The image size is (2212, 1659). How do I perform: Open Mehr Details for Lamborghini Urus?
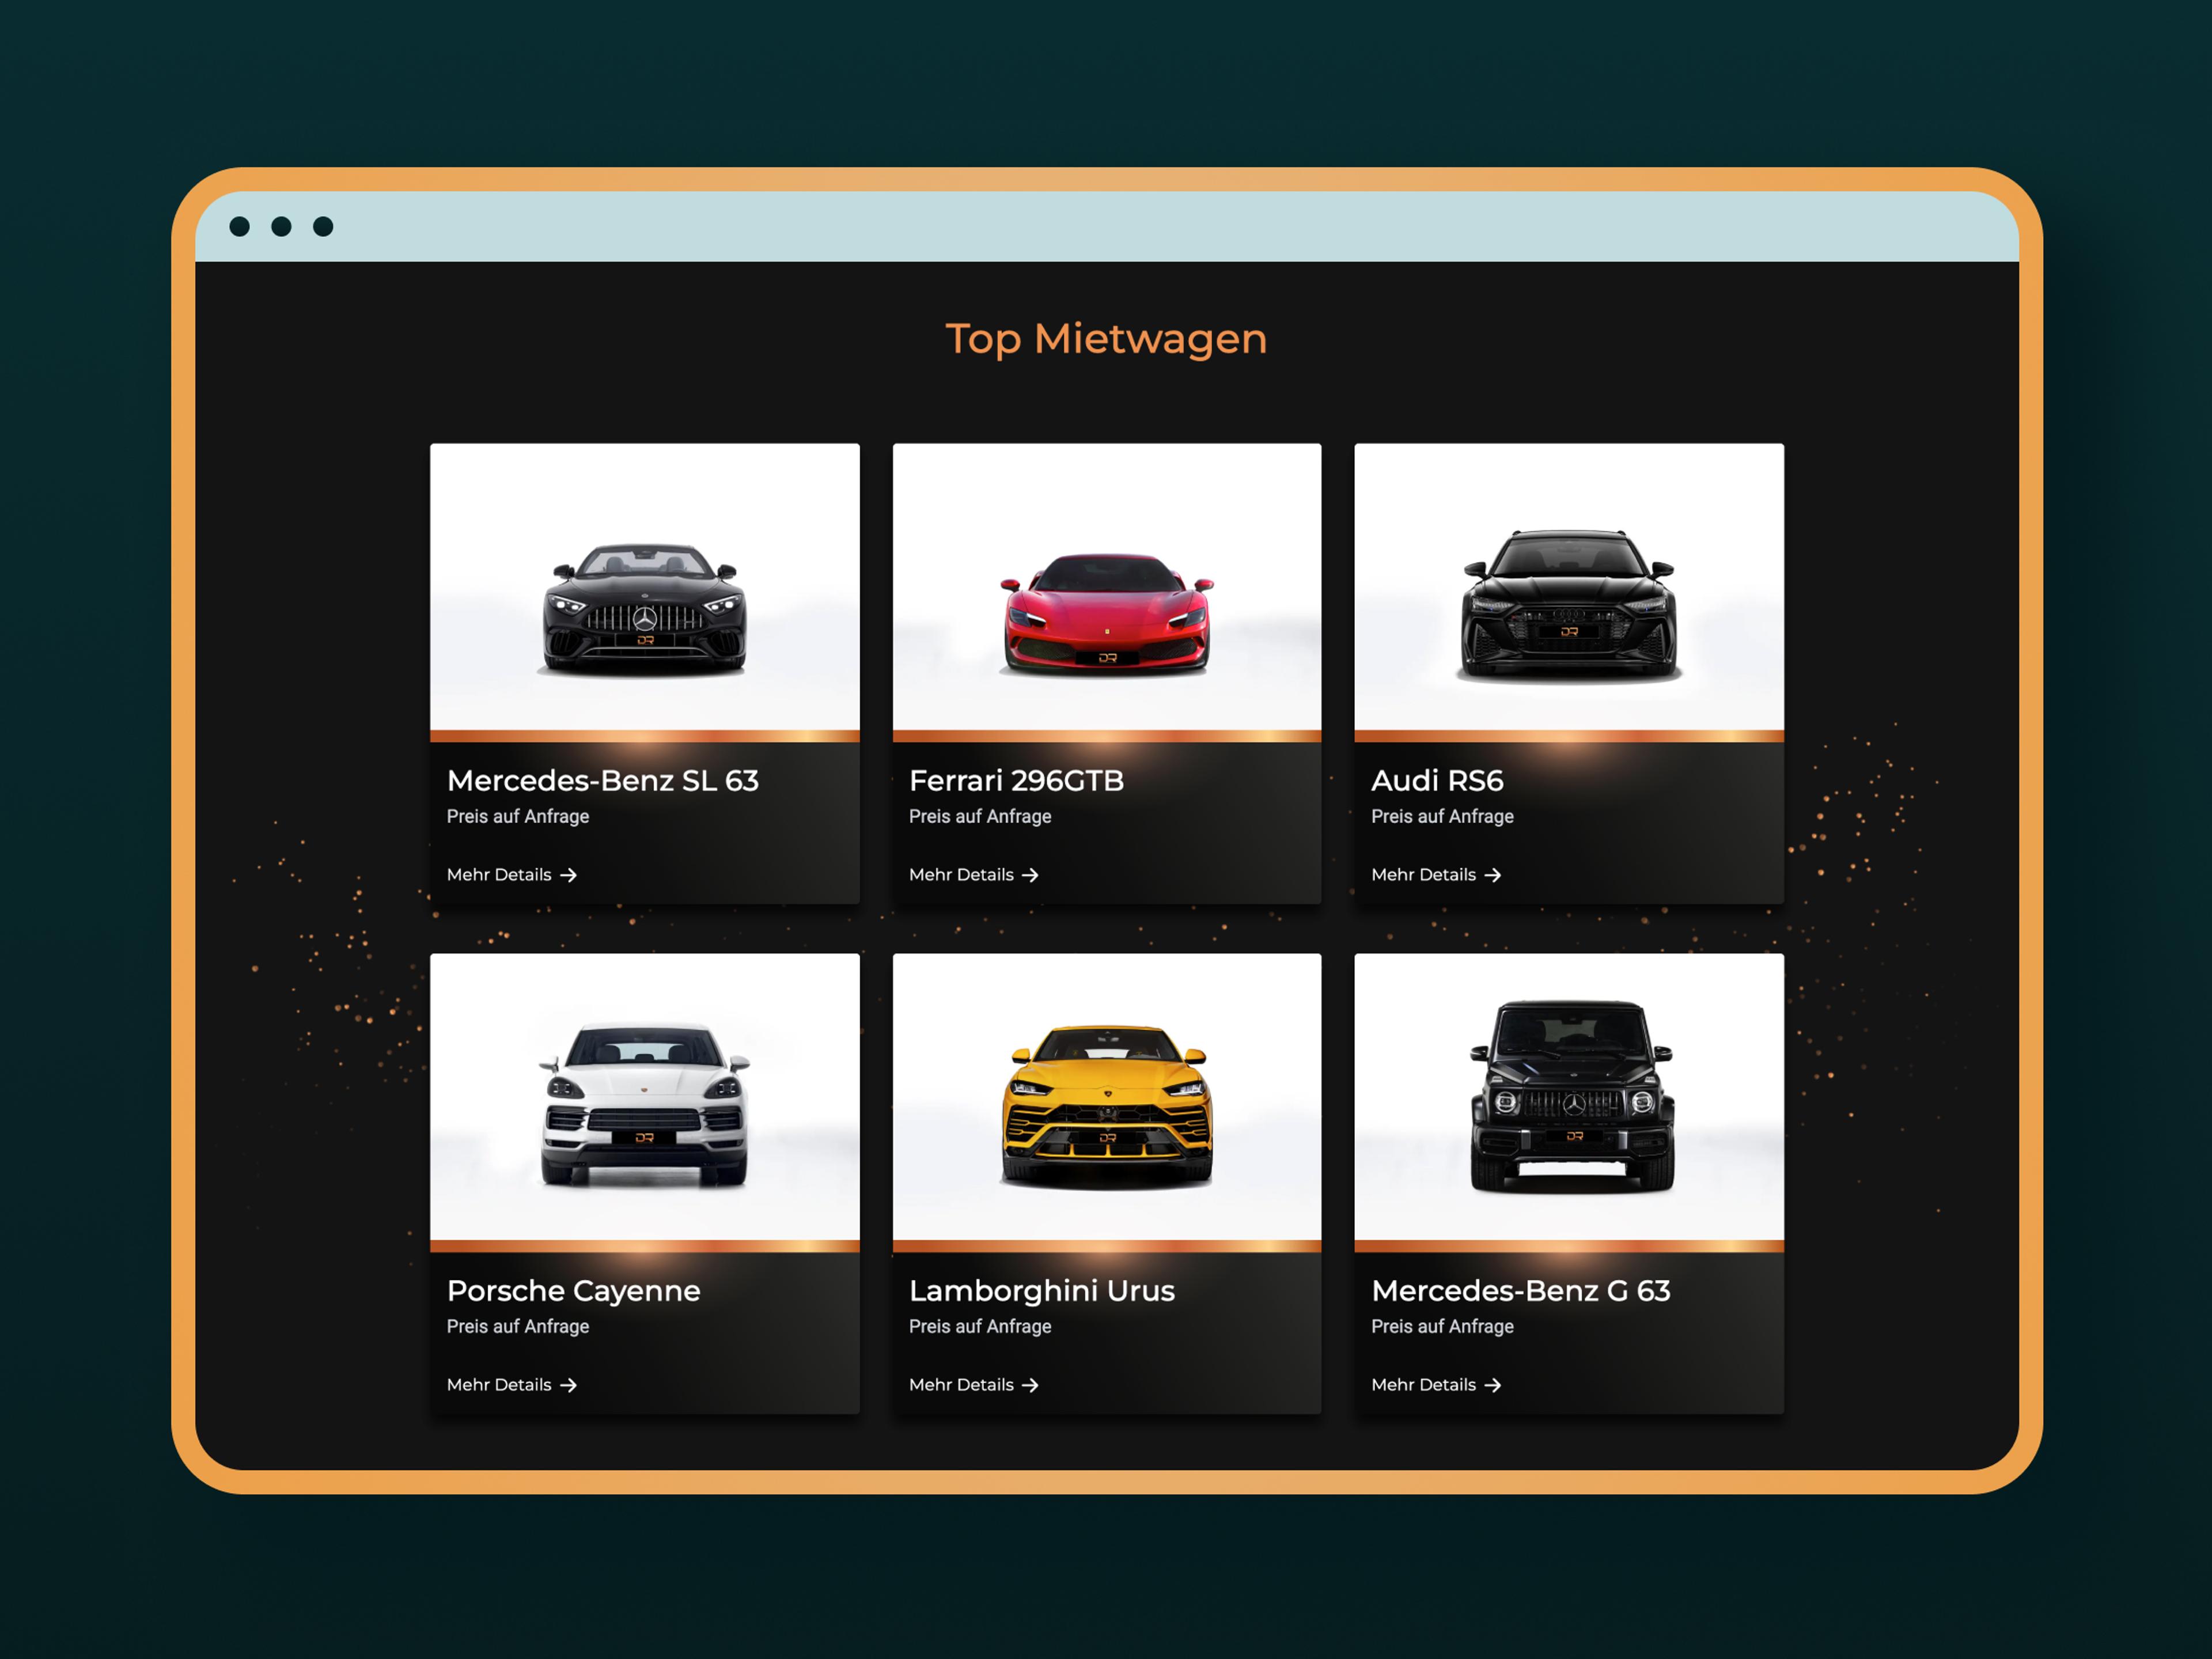(x=962, y=1385)
